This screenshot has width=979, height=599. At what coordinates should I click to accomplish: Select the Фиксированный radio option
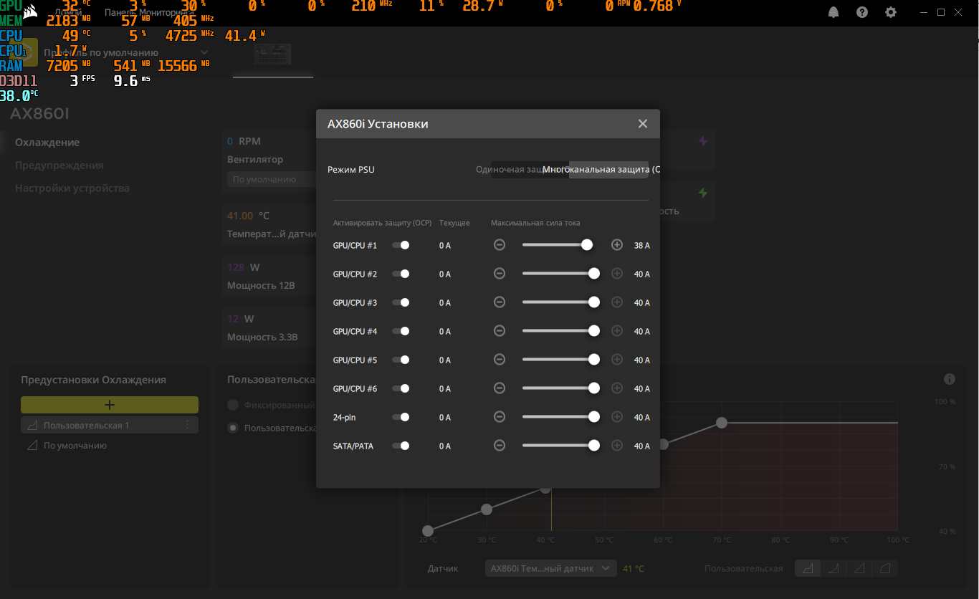click(233, 405)
